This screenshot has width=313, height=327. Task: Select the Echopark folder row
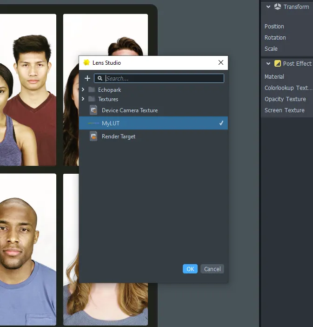153,90
